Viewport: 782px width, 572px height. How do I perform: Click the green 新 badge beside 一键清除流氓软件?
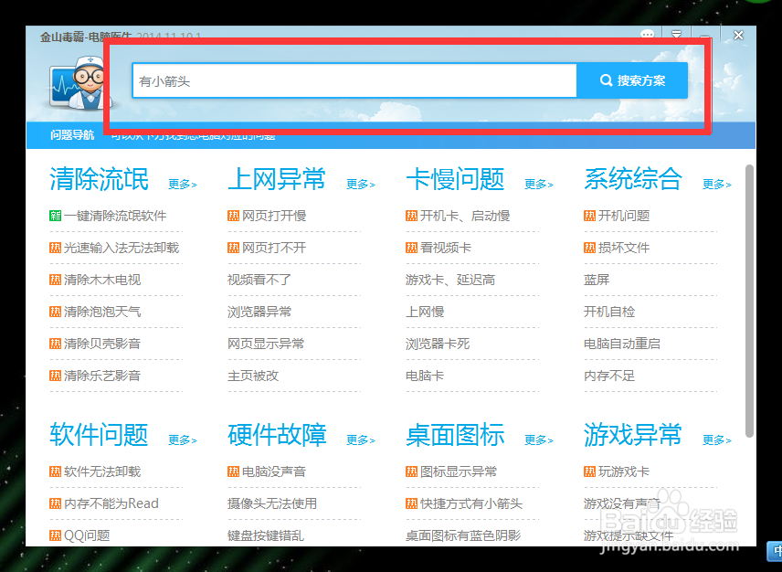(56, 216)
